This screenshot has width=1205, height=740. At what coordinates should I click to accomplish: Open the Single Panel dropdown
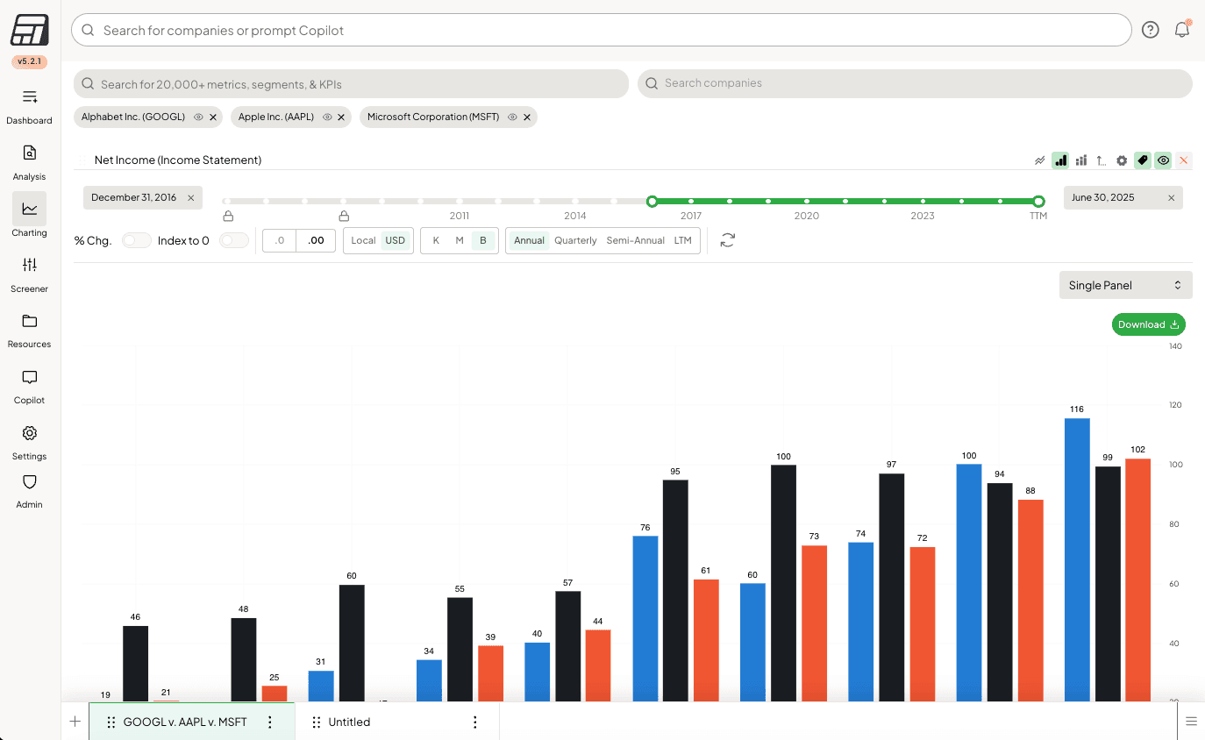click(1125, 285)
